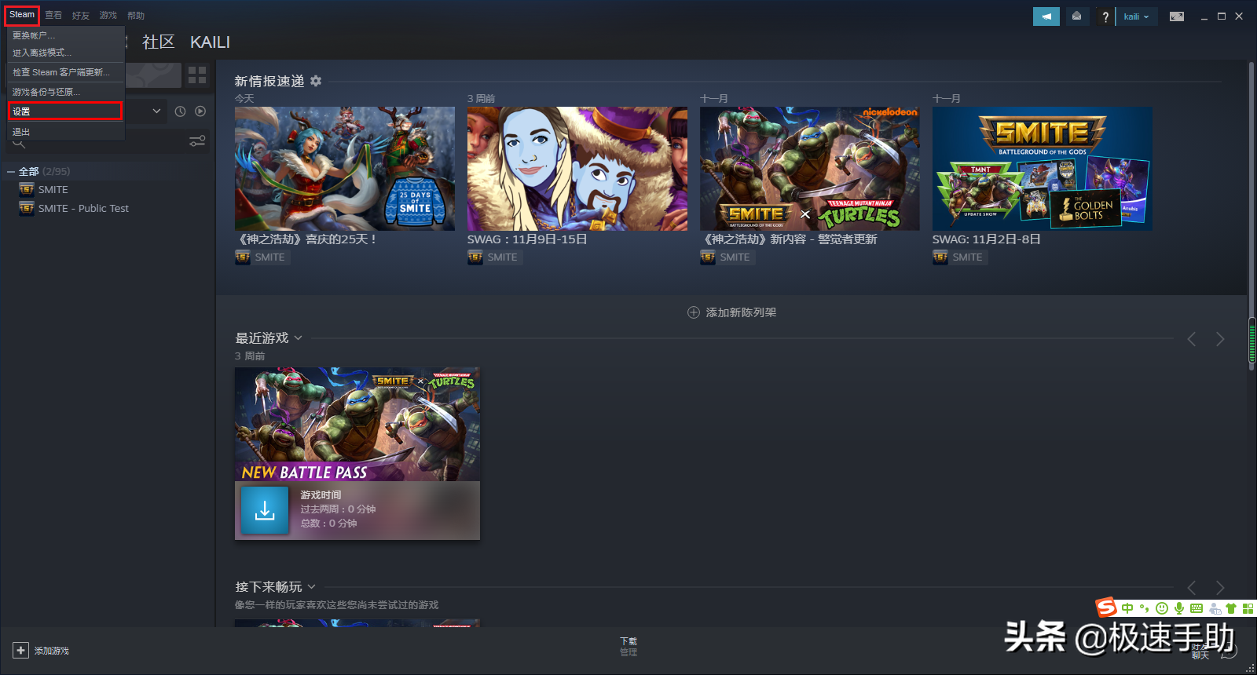Click the recent activity clock icon

pyautogui.click(x=180, y=111)
